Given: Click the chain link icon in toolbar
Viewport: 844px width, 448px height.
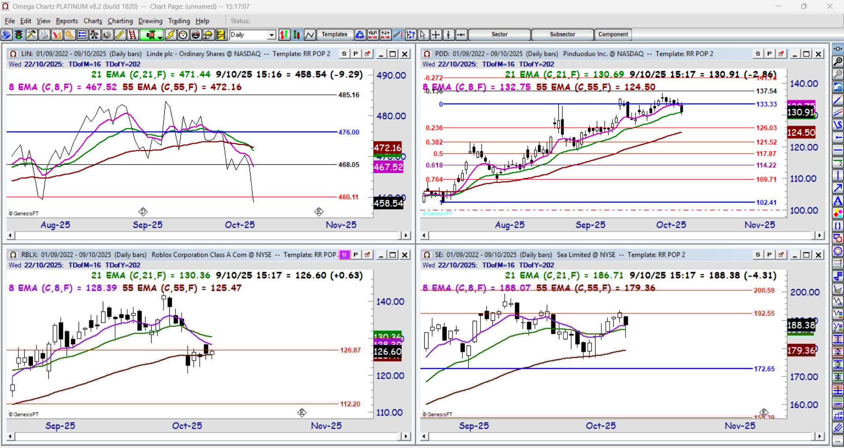Looking at the screenshot, I should tap(120, 35).
